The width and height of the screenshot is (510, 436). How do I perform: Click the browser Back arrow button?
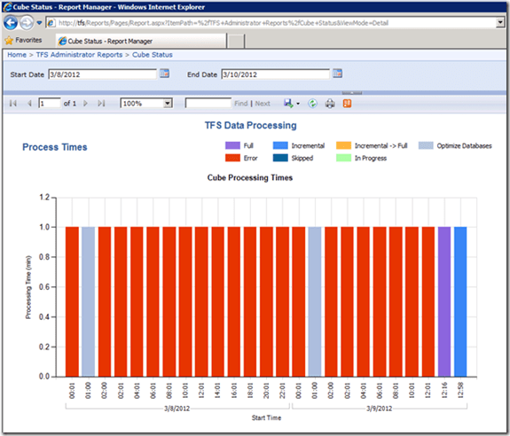pos(11,23)
